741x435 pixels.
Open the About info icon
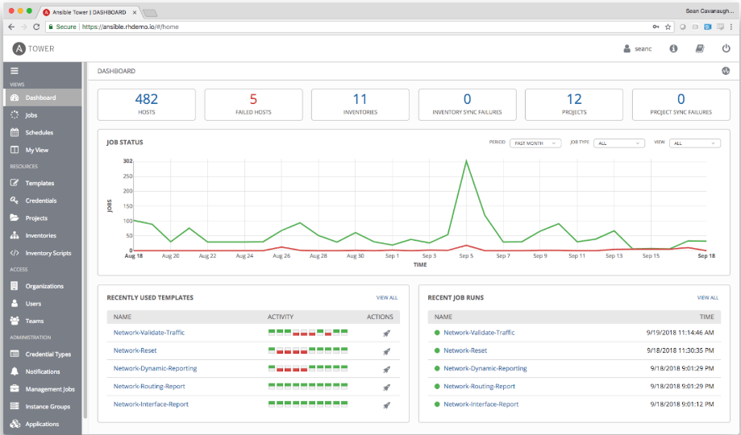point(673,49)
